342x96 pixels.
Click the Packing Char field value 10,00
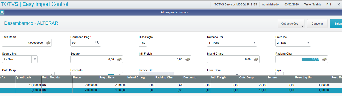(311, 59)
